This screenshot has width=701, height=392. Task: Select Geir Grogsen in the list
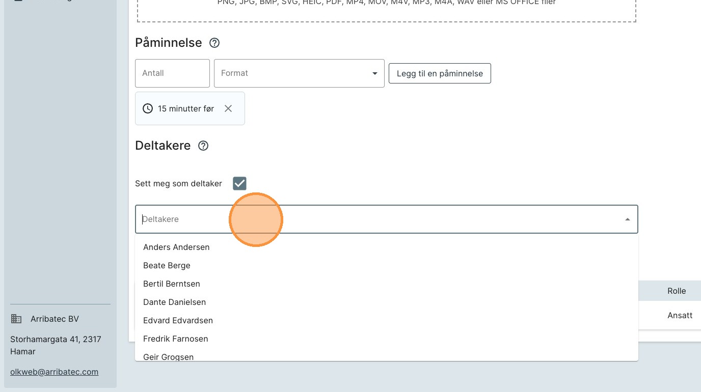[x=168, y=356]
